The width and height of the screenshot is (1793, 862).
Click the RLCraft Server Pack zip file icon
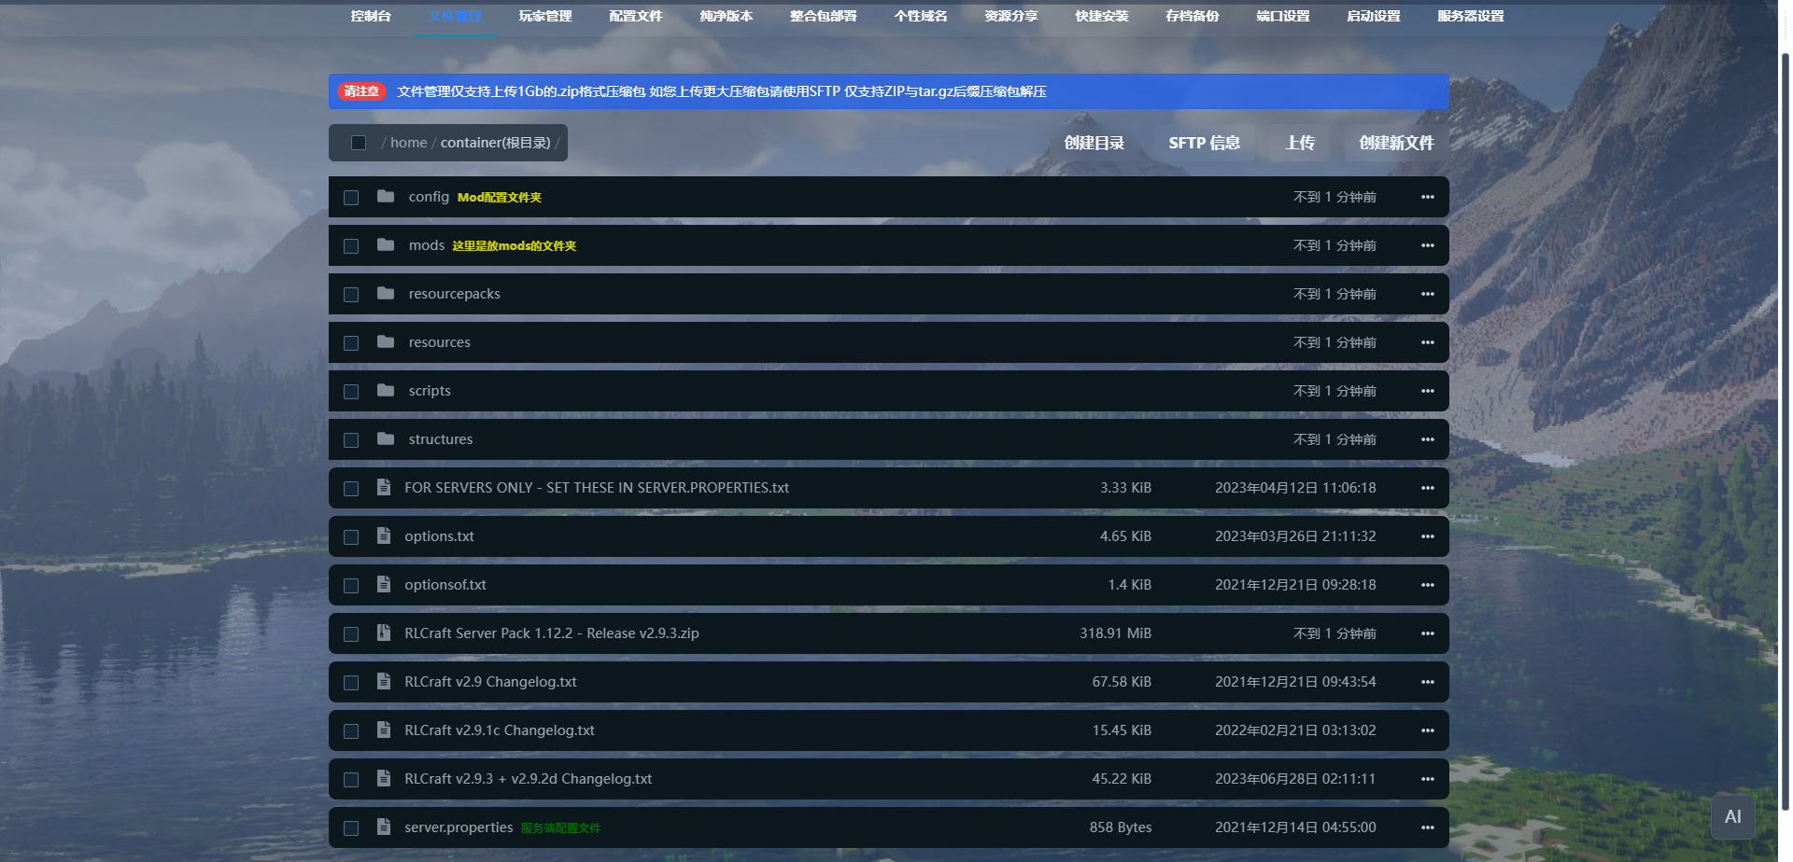pyautogui.click(x=383, y=633)
